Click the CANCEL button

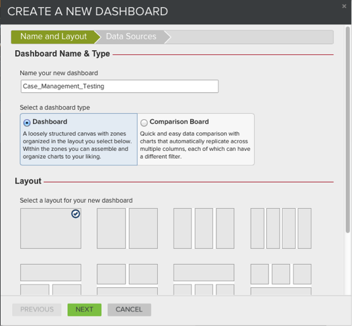(x=129, y=310)
